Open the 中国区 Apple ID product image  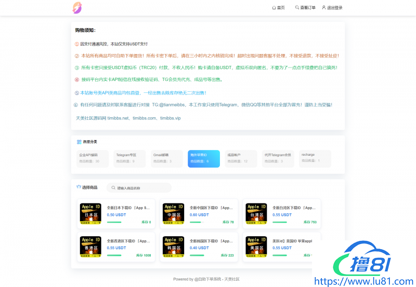[173, 214]
